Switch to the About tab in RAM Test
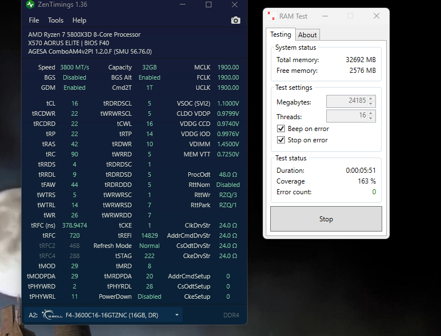 pyautogui.click(x=308, y=35)
